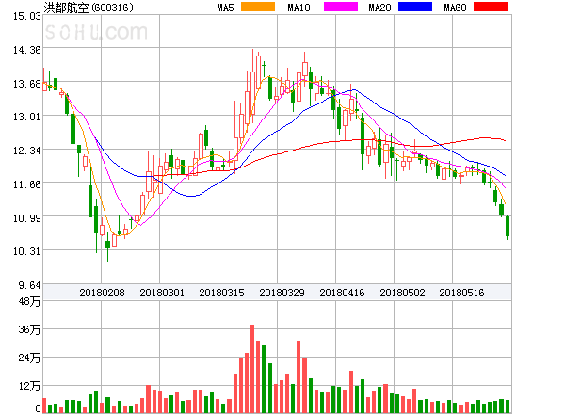
Task: Select the 20180329 date label
Action: [282, 294]
